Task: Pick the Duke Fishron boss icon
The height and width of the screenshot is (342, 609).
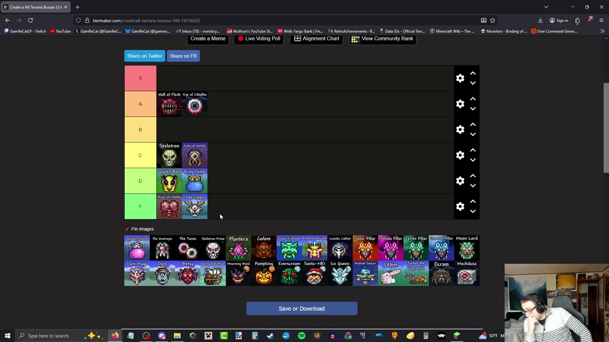Action: coord(289,248)
